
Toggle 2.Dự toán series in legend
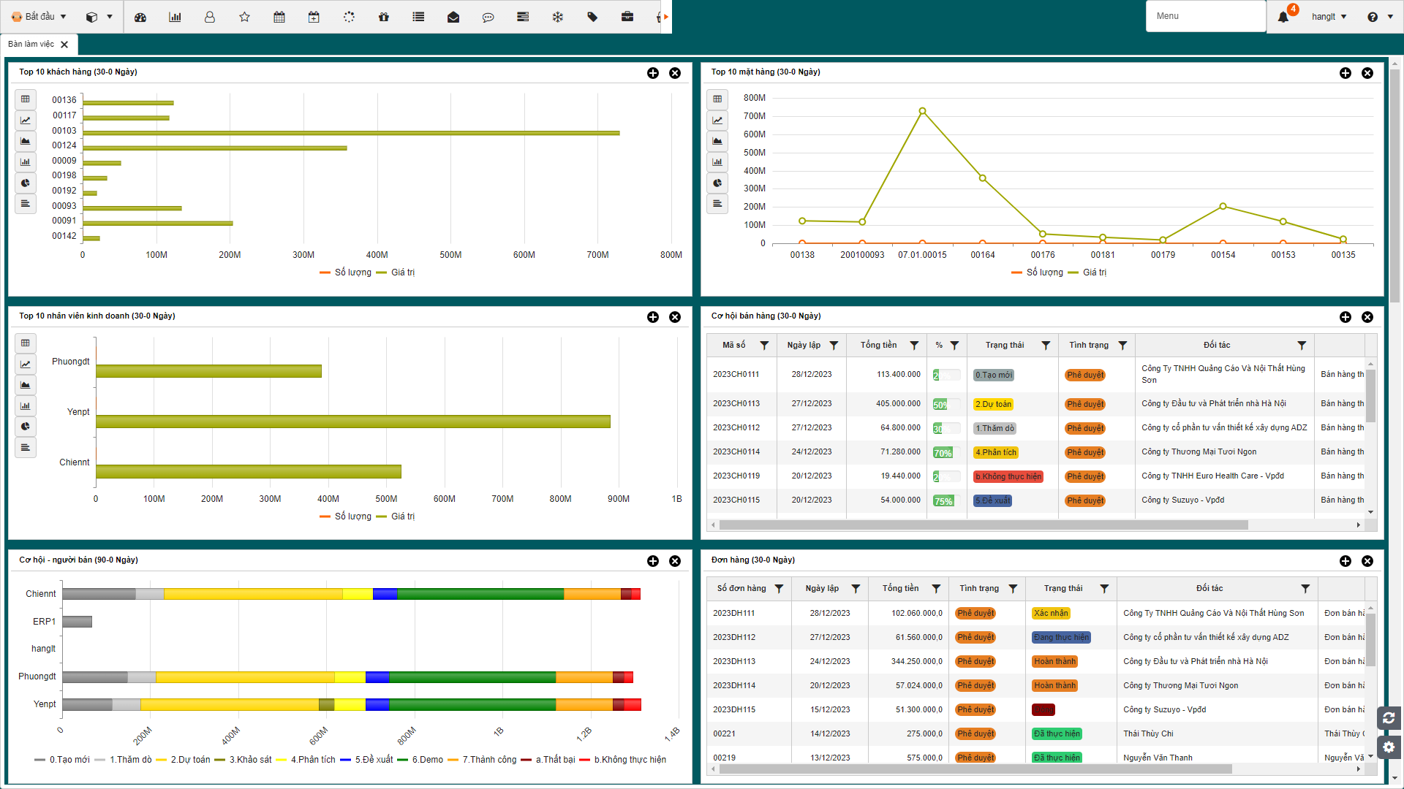click(x=183, y=760)
